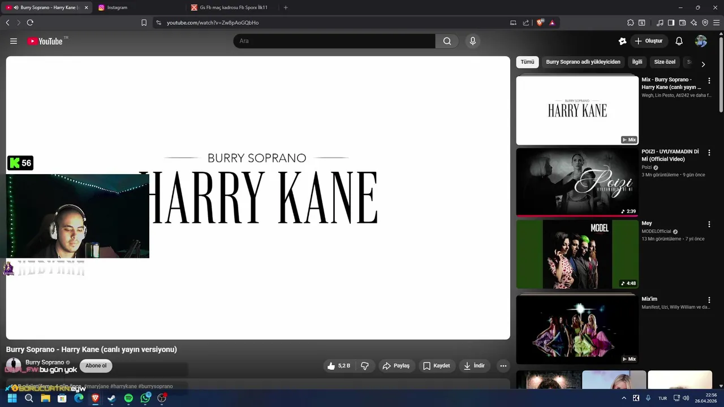The width and height of the screenshot is (724, 407).
Task: Go to YouTube home via logo
Action: coord(45,41)
